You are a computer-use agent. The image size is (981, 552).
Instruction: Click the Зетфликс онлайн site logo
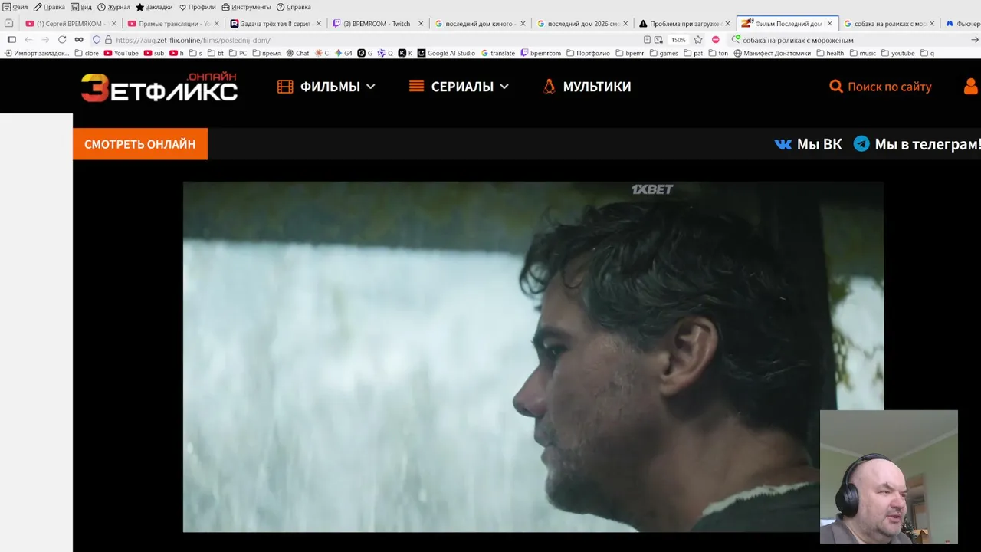click(x=159, y=87)
